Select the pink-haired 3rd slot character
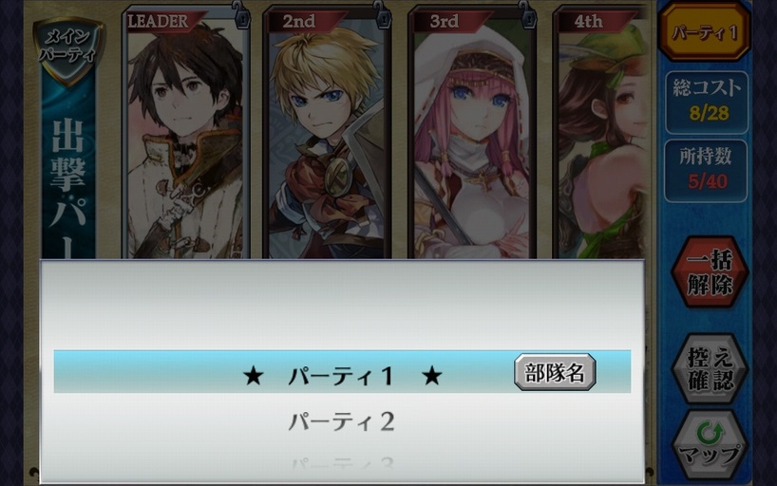Image resolution: width=777 pixels, height=486 pixels. [x=472, y=134]
